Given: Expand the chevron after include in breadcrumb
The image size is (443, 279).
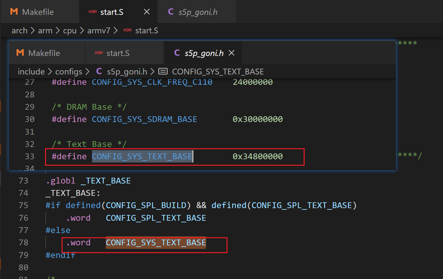Looking at the screenshot, I should pos(50,72).
